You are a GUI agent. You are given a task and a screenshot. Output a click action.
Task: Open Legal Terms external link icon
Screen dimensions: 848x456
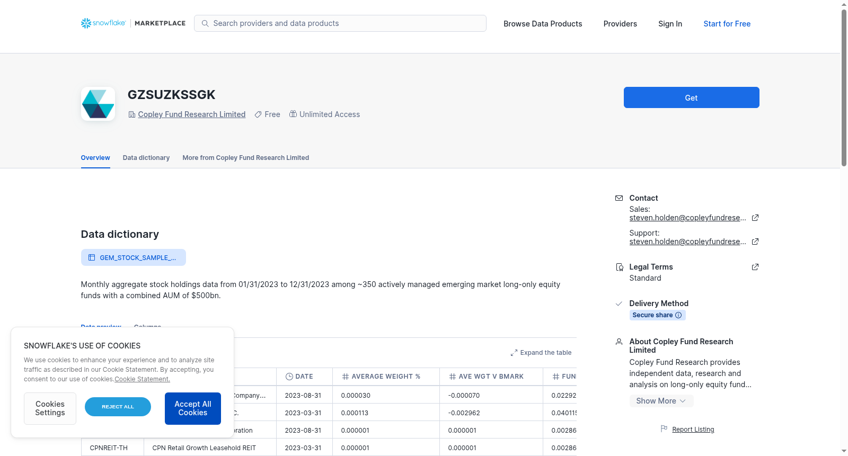click(755, 267)
